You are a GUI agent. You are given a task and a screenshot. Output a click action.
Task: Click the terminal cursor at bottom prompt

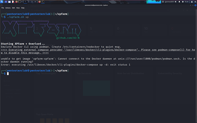(8, 74)
